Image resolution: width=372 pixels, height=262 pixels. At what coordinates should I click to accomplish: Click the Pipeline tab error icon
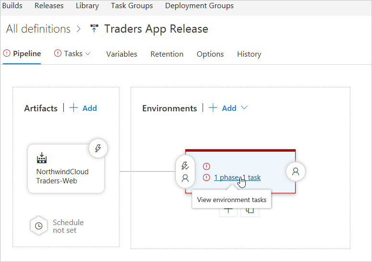tap(7, 53)
